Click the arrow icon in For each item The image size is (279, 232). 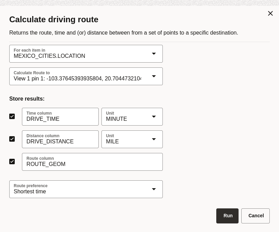click(154, 54)
